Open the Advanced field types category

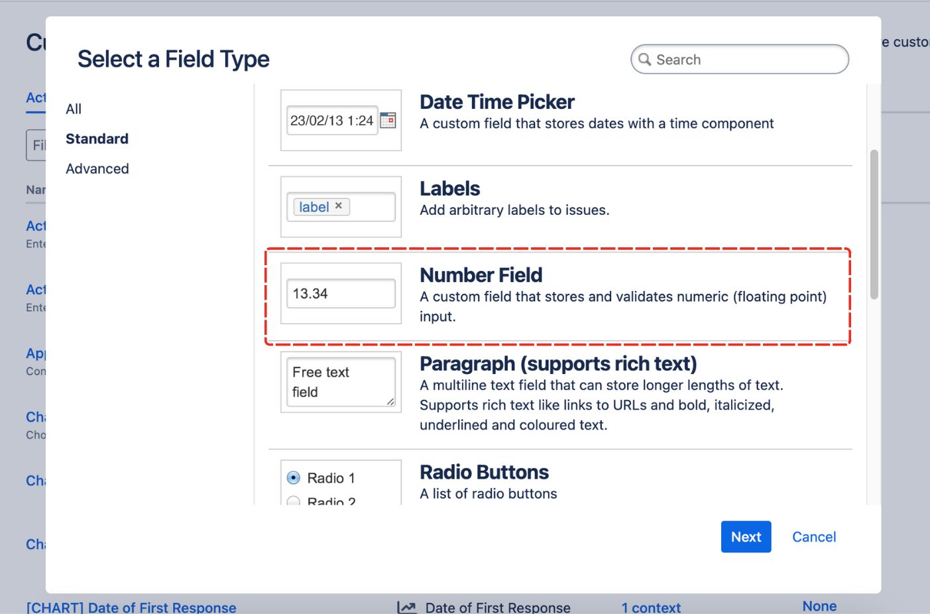coord(97,168)
